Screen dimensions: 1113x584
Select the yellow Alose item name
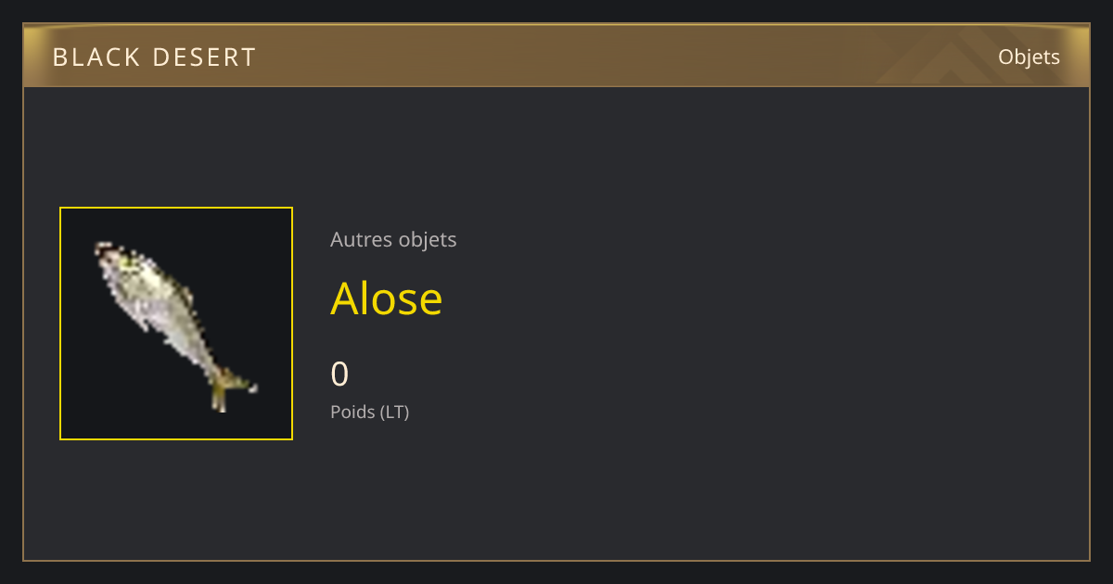tap(387, 298)
